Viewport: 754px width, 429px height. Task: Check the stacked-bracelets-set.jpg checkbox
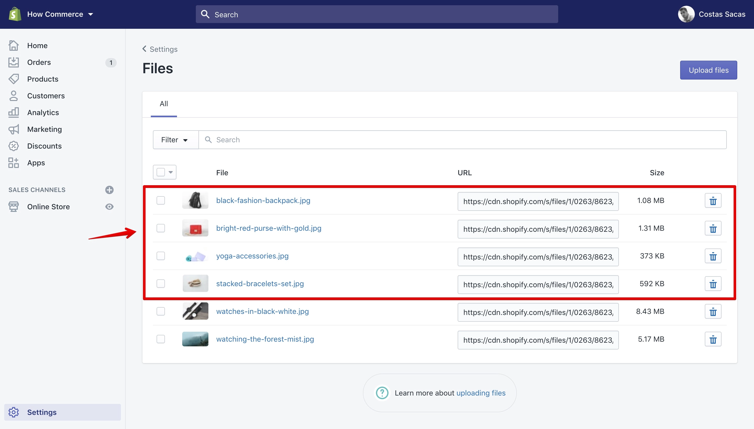click(x=161, y=284)
